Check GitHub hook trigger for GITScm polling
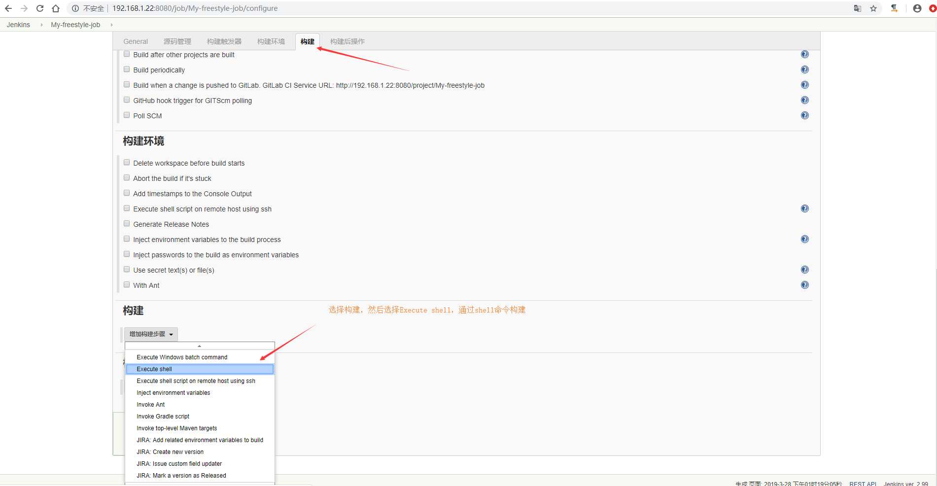Viewport: 937px width, 486px height. 127,100
